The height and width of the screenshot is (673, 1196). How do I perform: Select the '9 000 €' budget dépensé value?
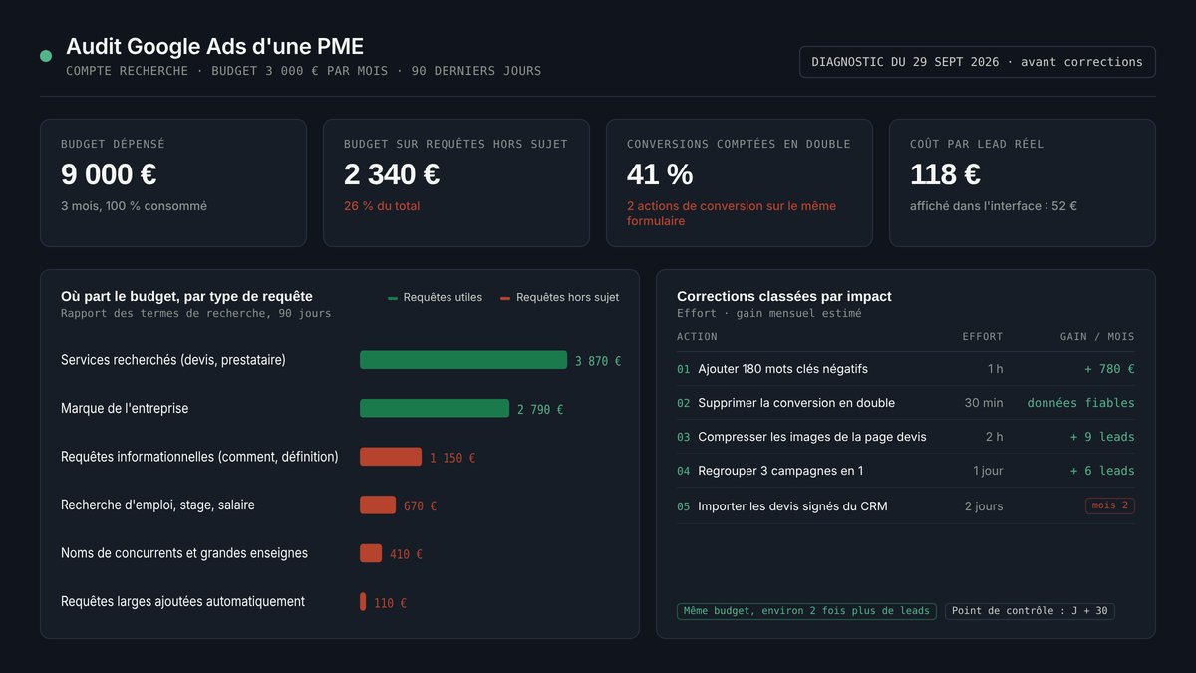[109, 174]
